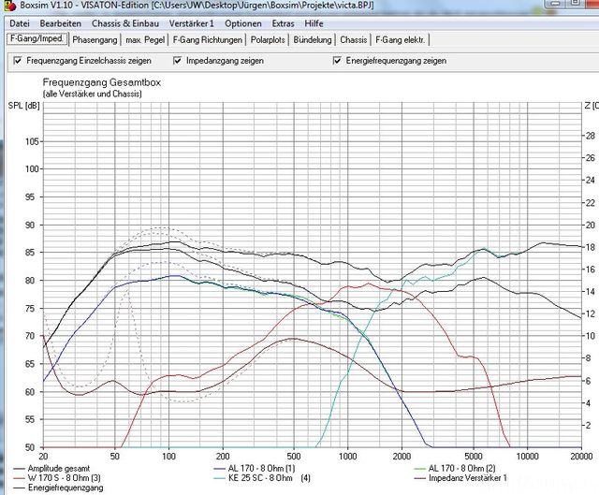
Task: Open the Bearbeiten menu
Action: coord(60,22)
